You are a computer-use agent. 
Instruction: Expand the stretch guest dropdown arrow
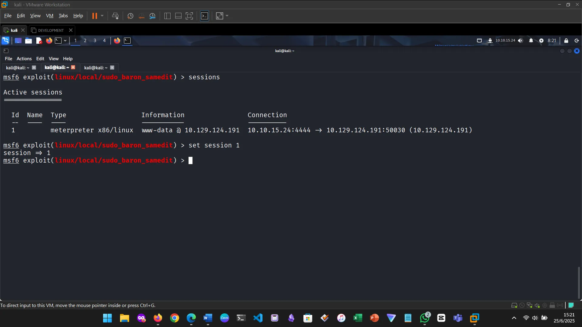pyautogui.click(x=227, y=16)
